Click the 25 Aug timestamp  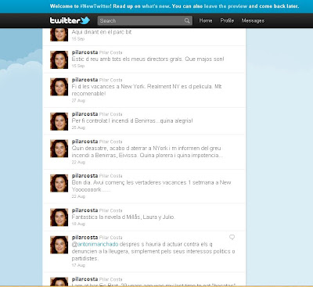pos(78,127)
